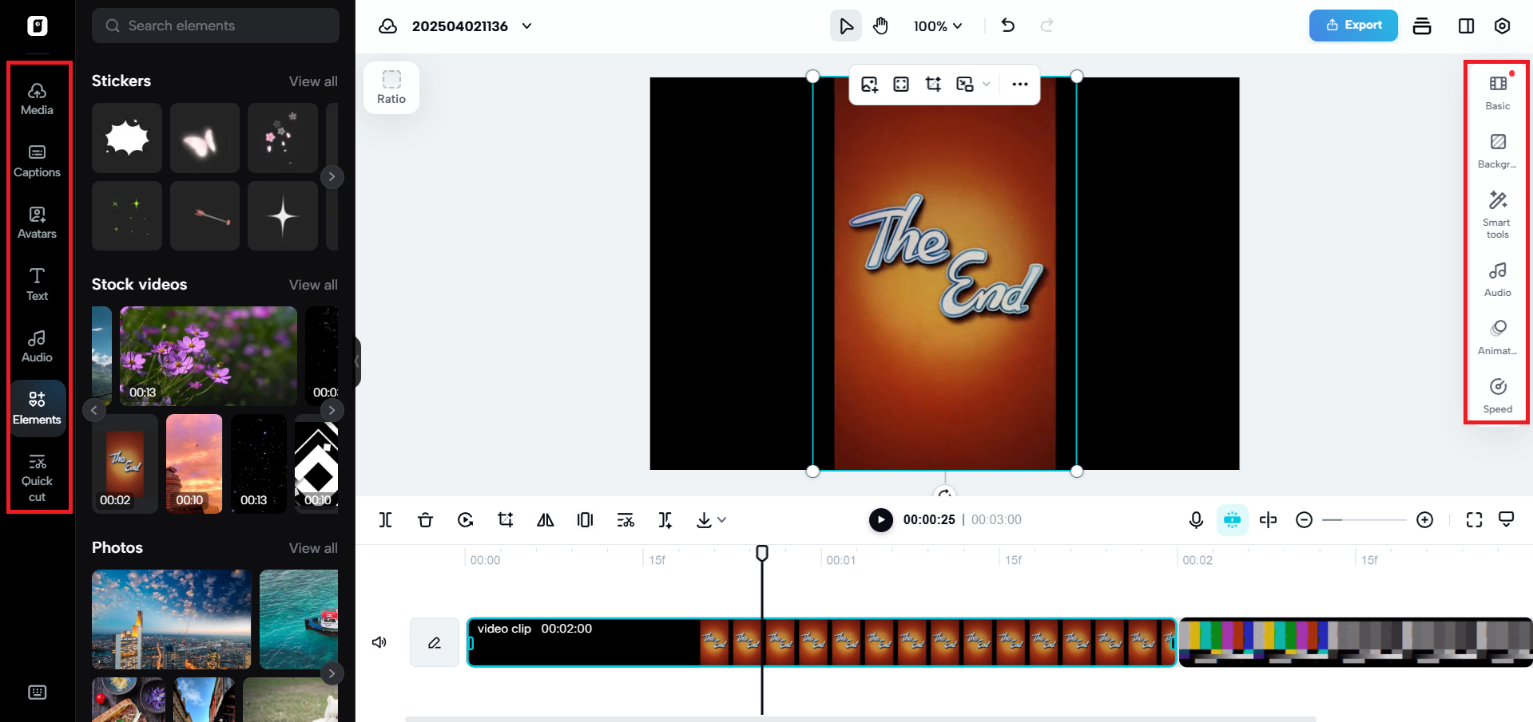Mute the video clip track
Image resolution: width=1533 pixels, height=722 pixels.
(379, 641)
